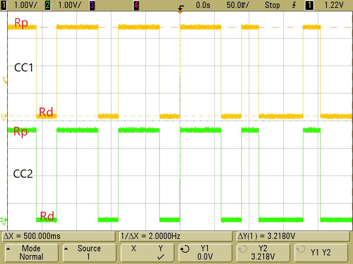Select the Y1 0.0V cursor softkey

[205, 253]
